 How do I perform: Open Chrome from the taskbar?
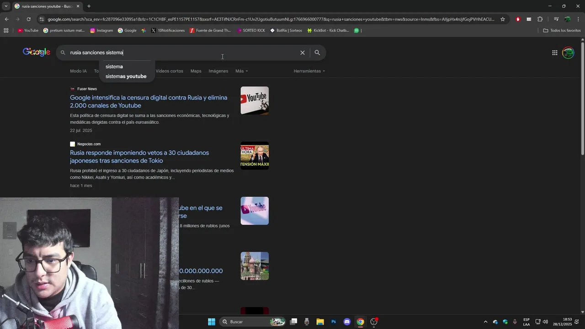pyautogui.click(x=361, y=322)
